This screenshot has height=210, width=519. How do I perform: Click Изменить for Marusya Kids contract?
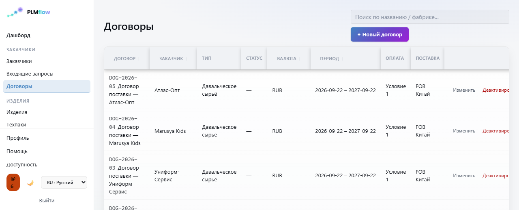tap(464, 131)
